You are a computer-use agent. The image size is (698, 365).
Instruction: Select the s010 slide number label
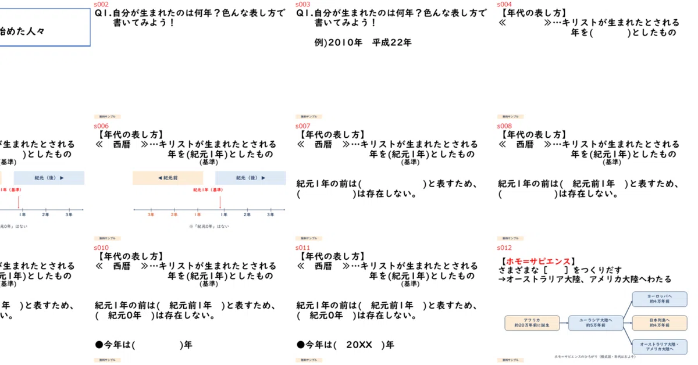click(101, 248)
